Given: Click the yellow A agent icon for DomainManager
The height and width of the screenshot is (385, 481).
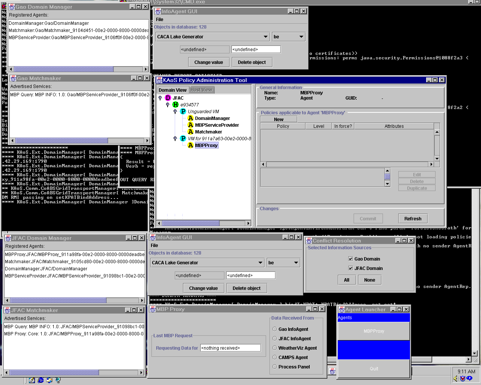Looking at the screenshot, I should (x=191, y=118).
